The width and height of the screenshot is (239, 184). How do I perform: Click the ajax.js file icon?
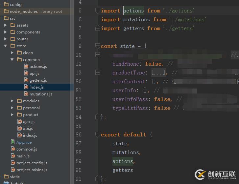(20, 121)
